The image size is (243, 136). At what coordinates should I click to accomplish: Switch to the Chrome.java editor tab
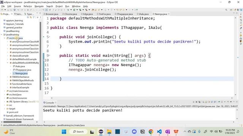(71, 14)
